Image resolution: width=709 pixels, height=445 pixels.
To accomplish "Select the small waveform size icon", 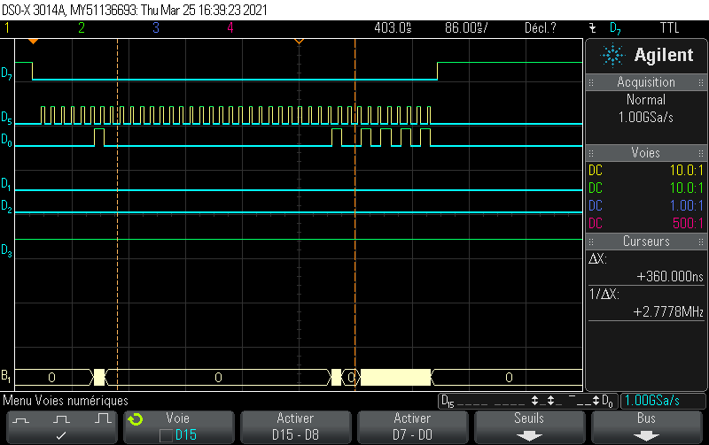I will 20,420.
